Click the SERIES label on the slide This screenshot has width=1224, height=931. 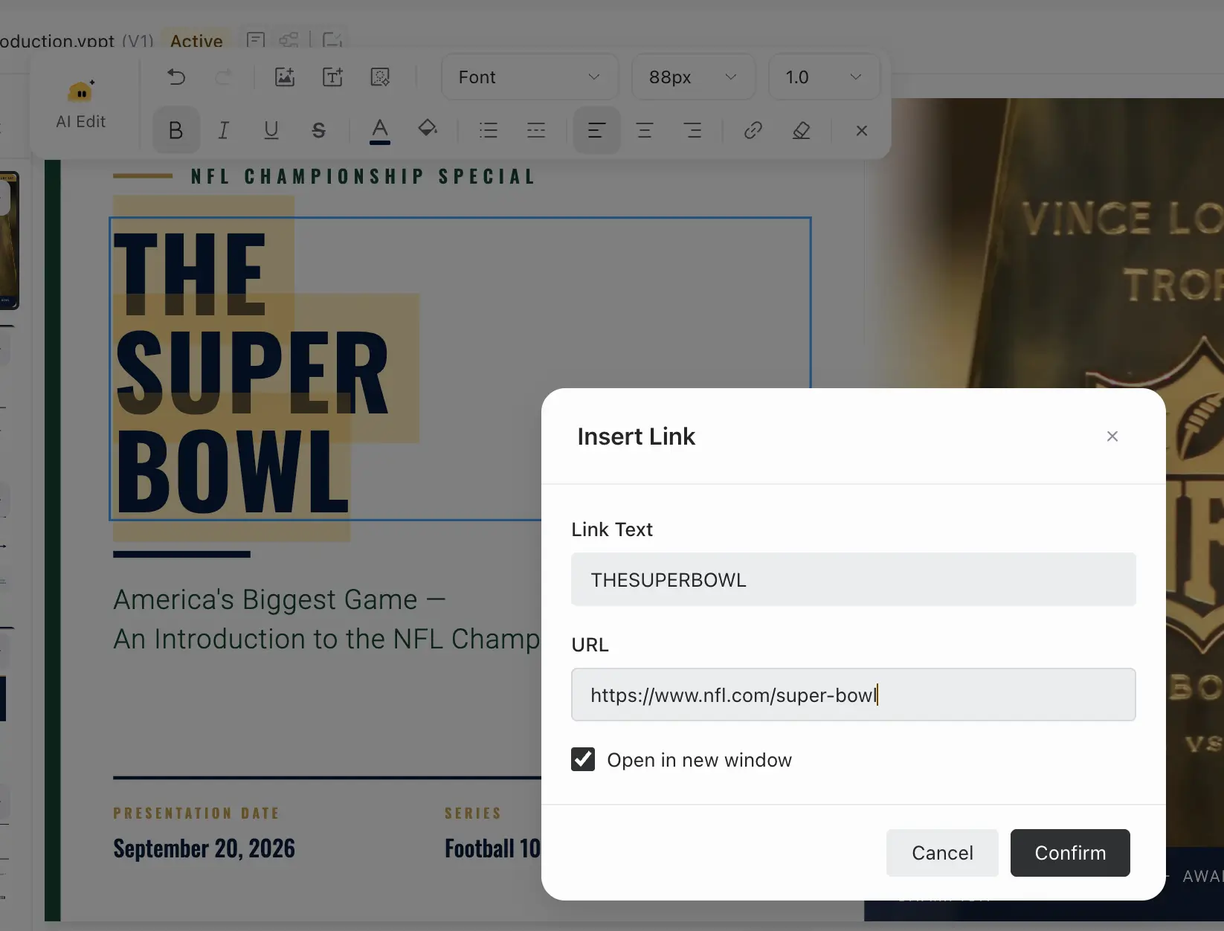pos(473,813)
